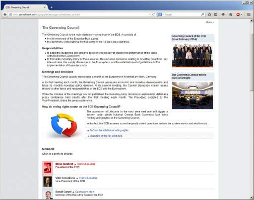This screenshot has width=254, height=200.
Task: Expand the Share dropdown
Action: pos(210,22)
